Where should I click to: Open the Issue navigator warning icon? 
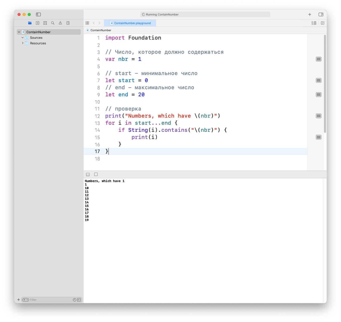tap(60, 23)
